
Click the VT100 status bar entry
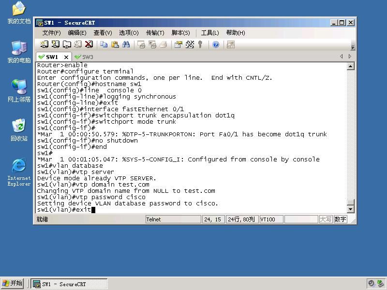(271, 219)
